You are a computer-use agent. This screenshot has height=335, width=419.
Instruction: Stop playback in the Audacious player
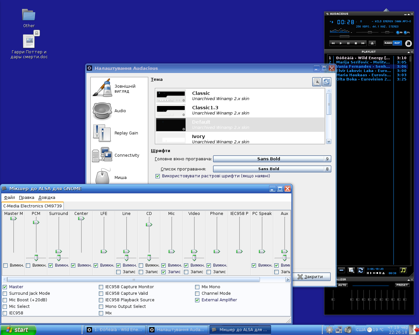(x=356, y=43)
